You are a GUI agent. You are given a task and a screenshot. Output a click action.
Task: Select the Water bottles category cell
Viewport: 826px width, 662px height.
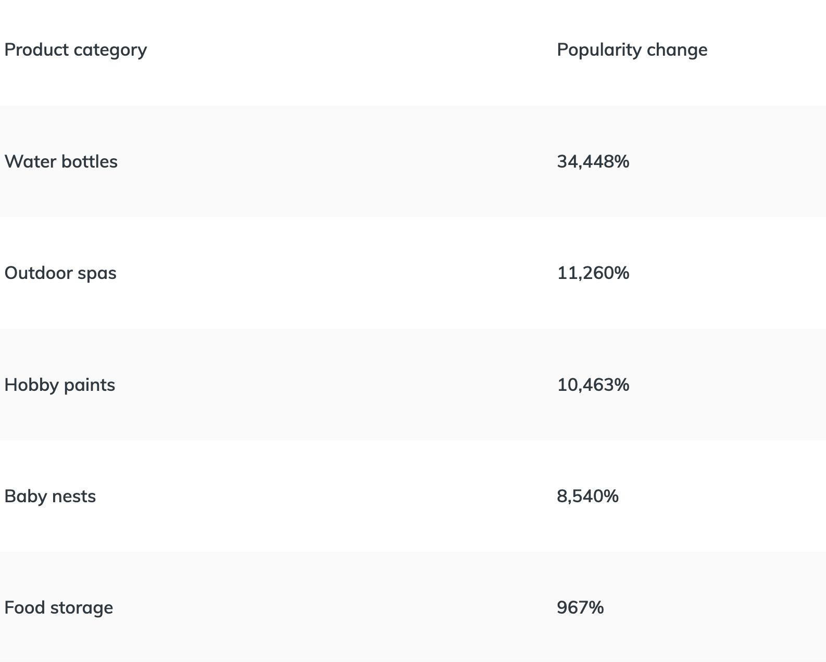61,161
